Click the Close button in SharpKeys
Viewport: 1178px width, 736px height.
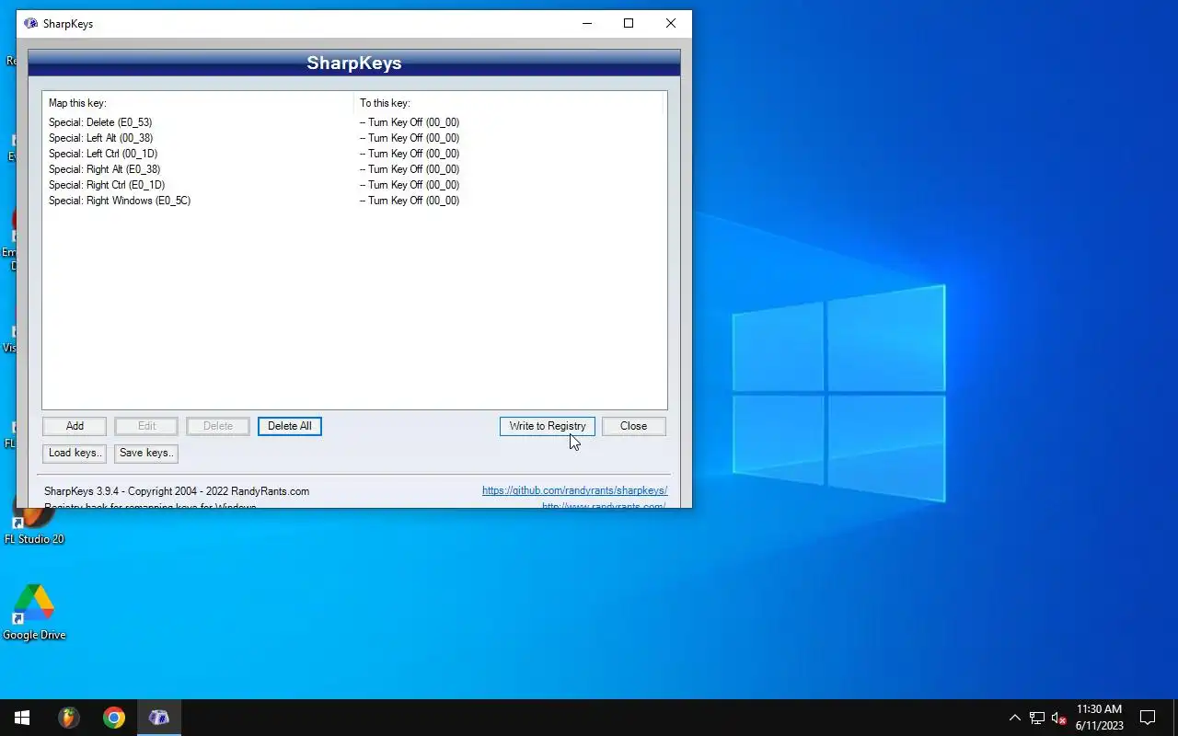click(633, 426)
